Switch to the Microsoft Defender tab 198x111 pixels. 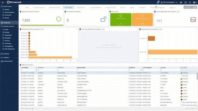[x=95, y=7]
